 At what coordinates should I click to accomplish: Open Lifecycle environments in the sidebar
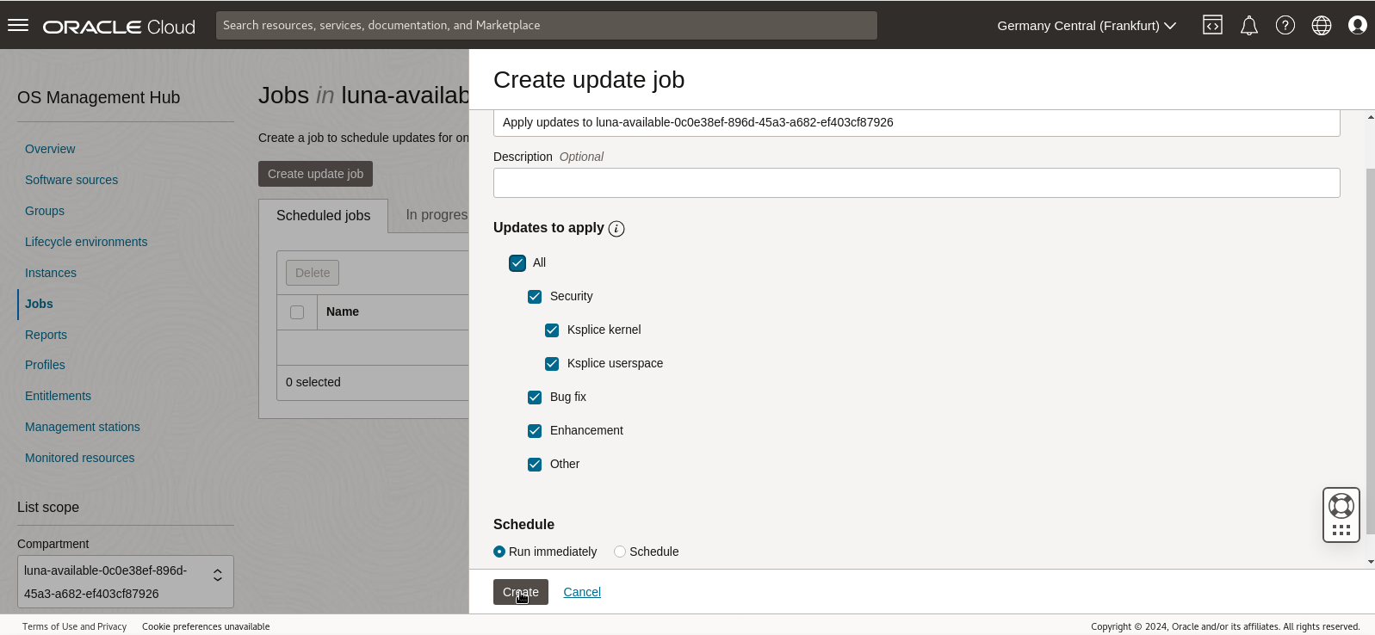point(86,242)
